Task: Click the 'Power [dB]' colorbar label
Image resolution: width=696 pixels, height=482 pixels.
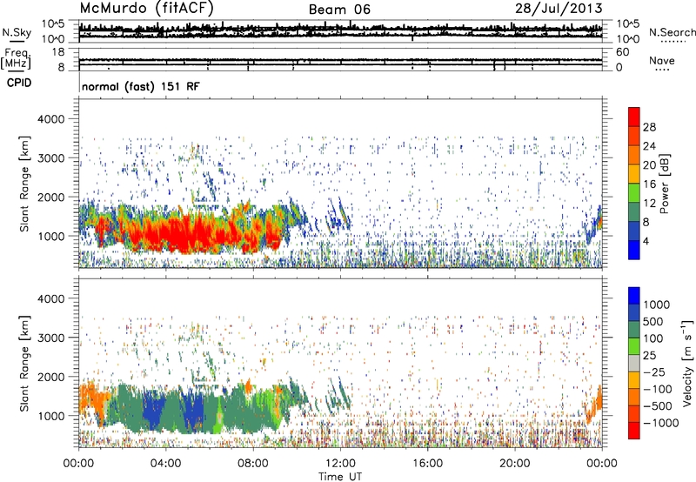Action: pyautogui.click(x=664, y=184)
